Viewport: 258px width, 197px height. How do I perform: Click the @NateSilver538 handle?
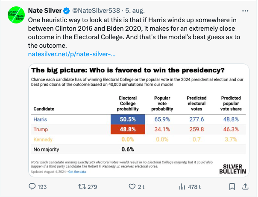[x=96, y=11]
